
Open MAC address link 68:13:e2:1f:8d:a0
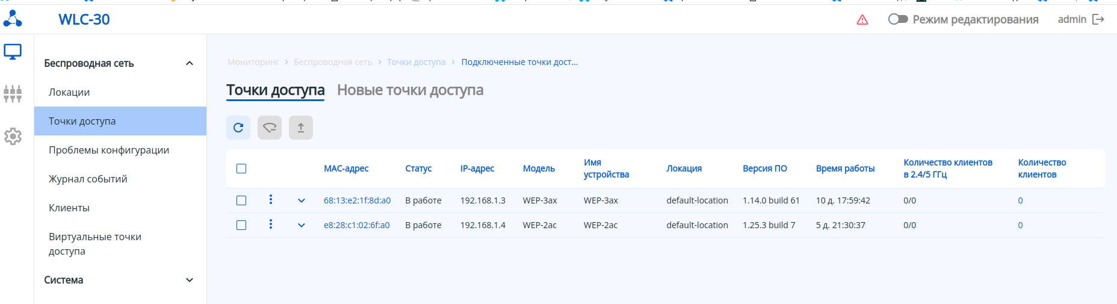click(357, 200)
